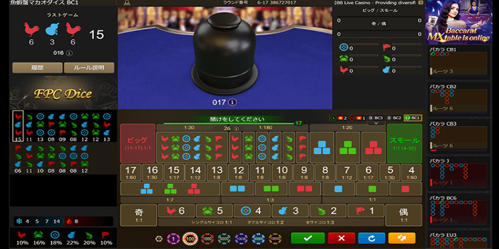This screenshot has height=249, width=499.
Task: Bet on triple rooster column
Action: coord(235,147)
